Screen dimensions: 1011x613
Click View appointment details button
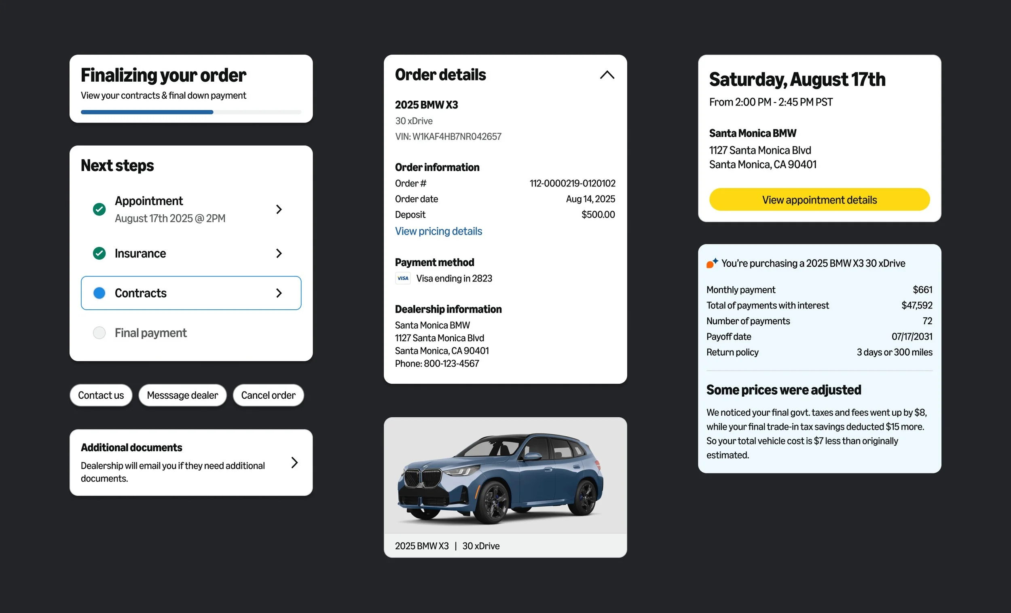(819, 199)
